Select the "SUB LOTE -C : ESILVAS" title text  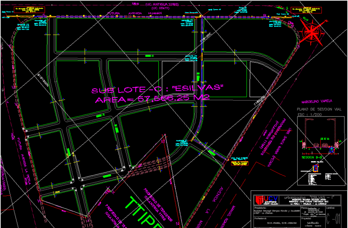click(157, 89)
